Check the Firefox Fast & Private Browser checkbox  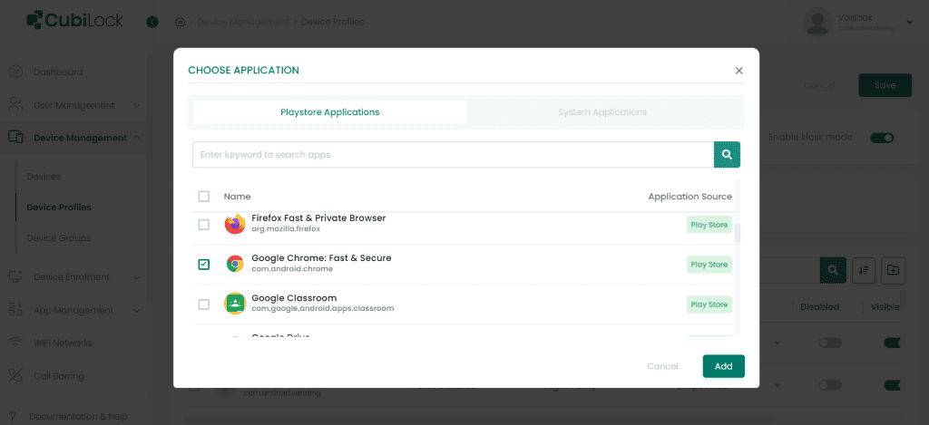pos(204,225)
